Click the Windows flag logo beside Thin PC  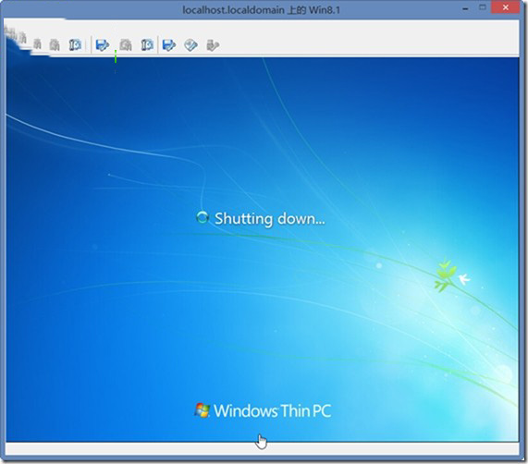[x=202, y=410]
